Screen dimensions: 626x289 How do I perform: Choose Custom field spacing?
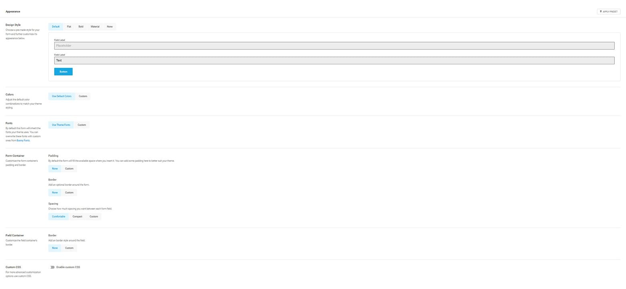(93, 216)
